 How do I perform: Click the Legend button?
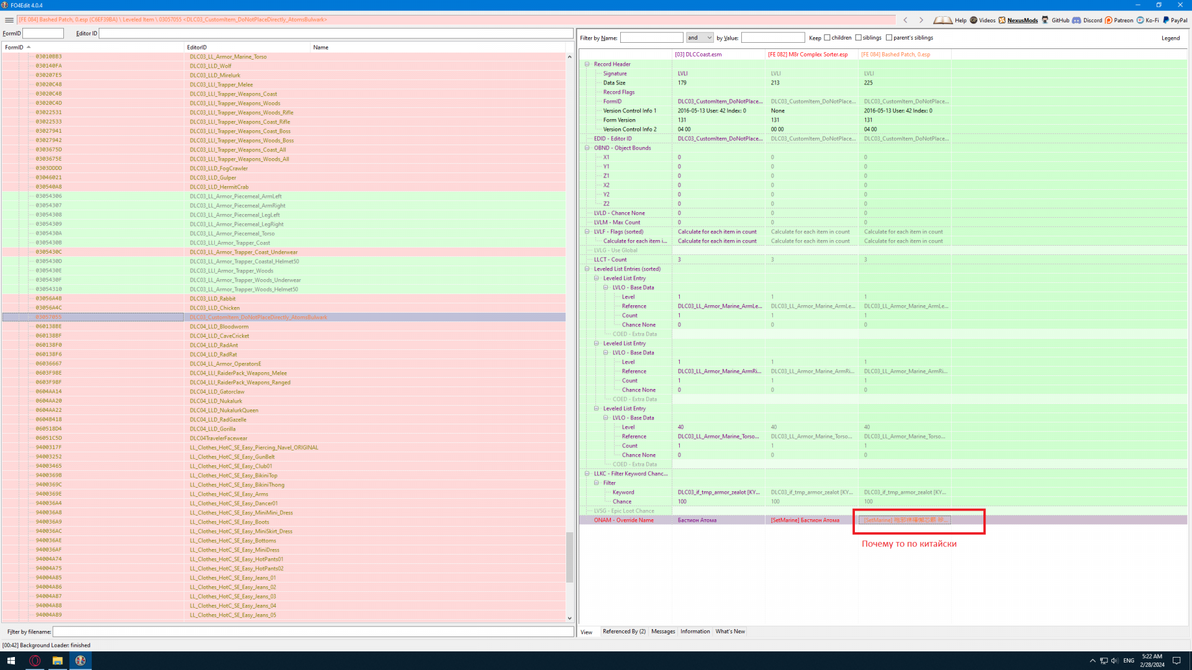click(x=1170, y=38)
